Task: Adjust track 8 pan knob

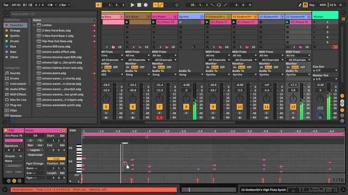Action: click(x=186, y=99)
